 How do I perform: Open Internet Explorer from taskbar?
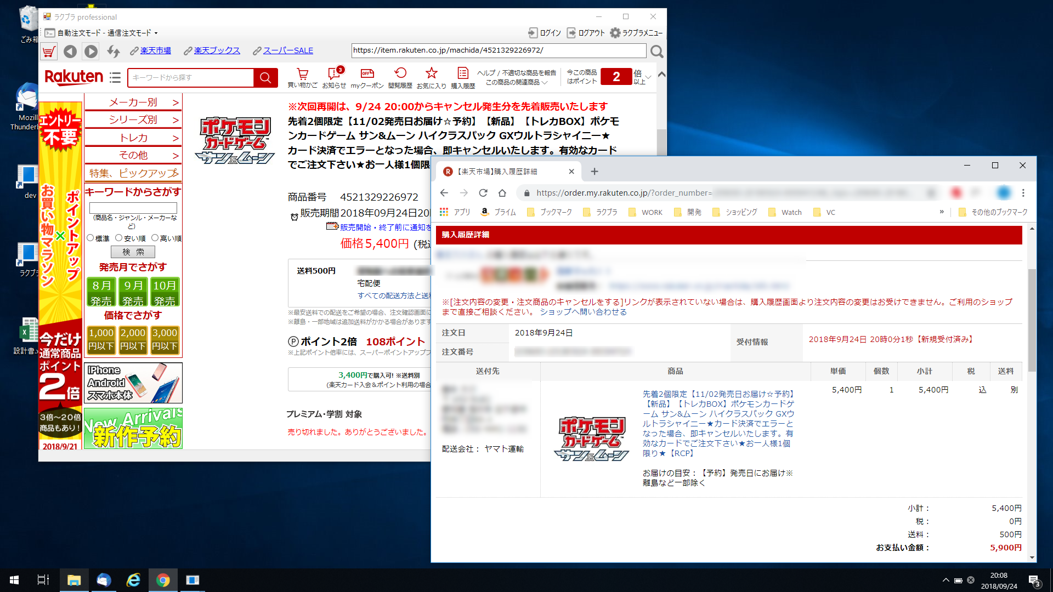tap(133, 580)
